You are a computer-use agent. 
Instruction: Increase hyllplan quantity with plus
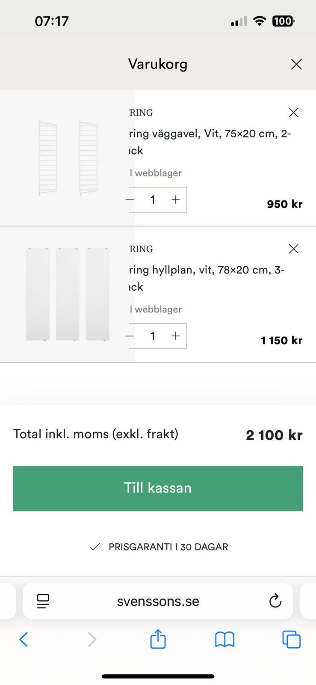tap(175, 336)
